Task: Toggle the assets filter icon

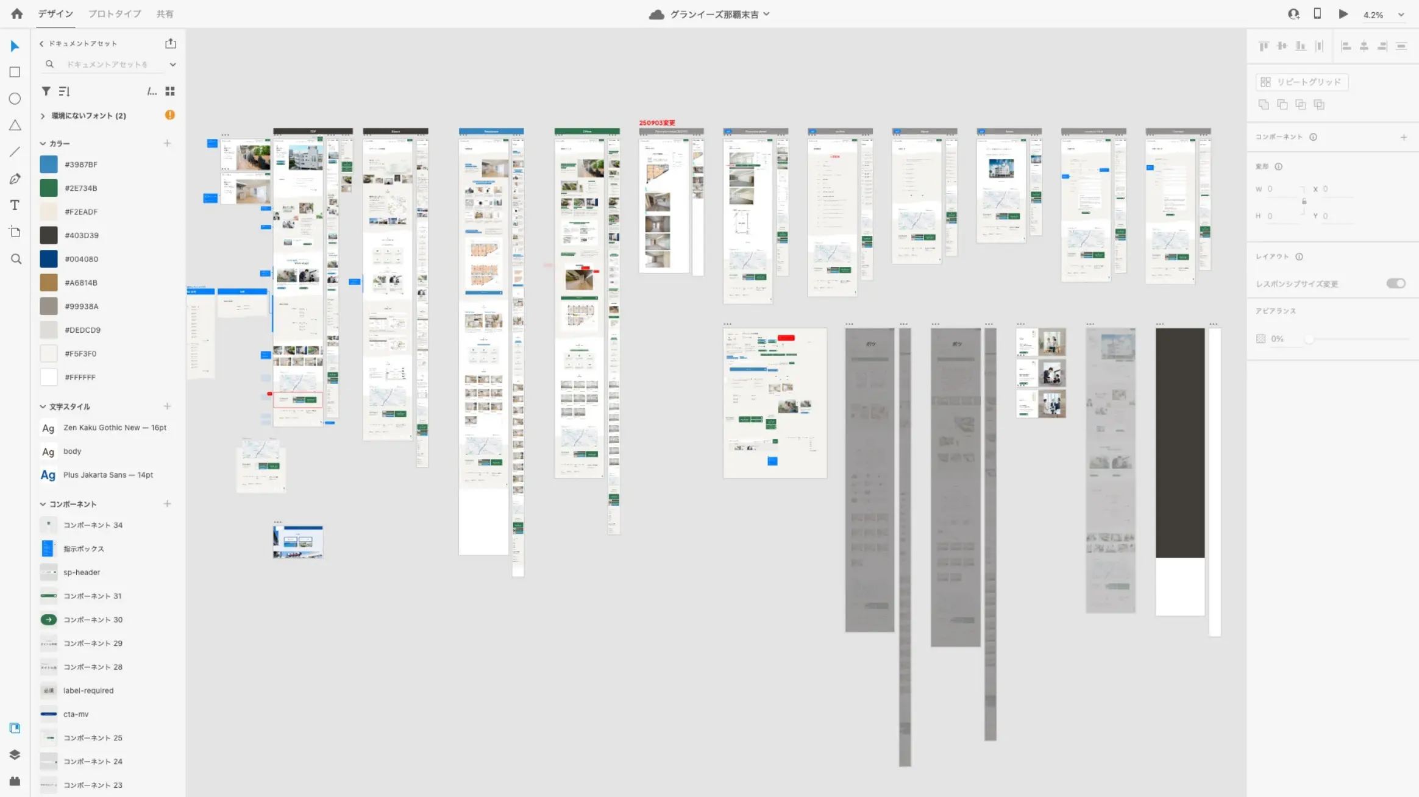Action: click(x=46, y=91)
